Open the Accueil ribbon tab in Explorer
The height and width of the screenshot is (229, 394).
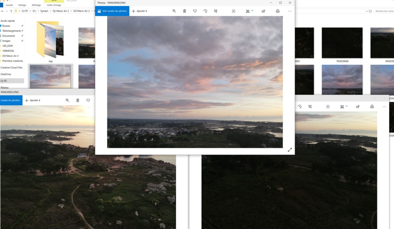tap(9, 5)
